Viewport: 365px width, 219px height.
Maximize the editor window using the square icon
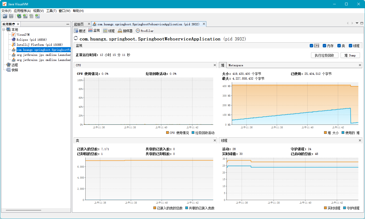click(x=362, y=23)
